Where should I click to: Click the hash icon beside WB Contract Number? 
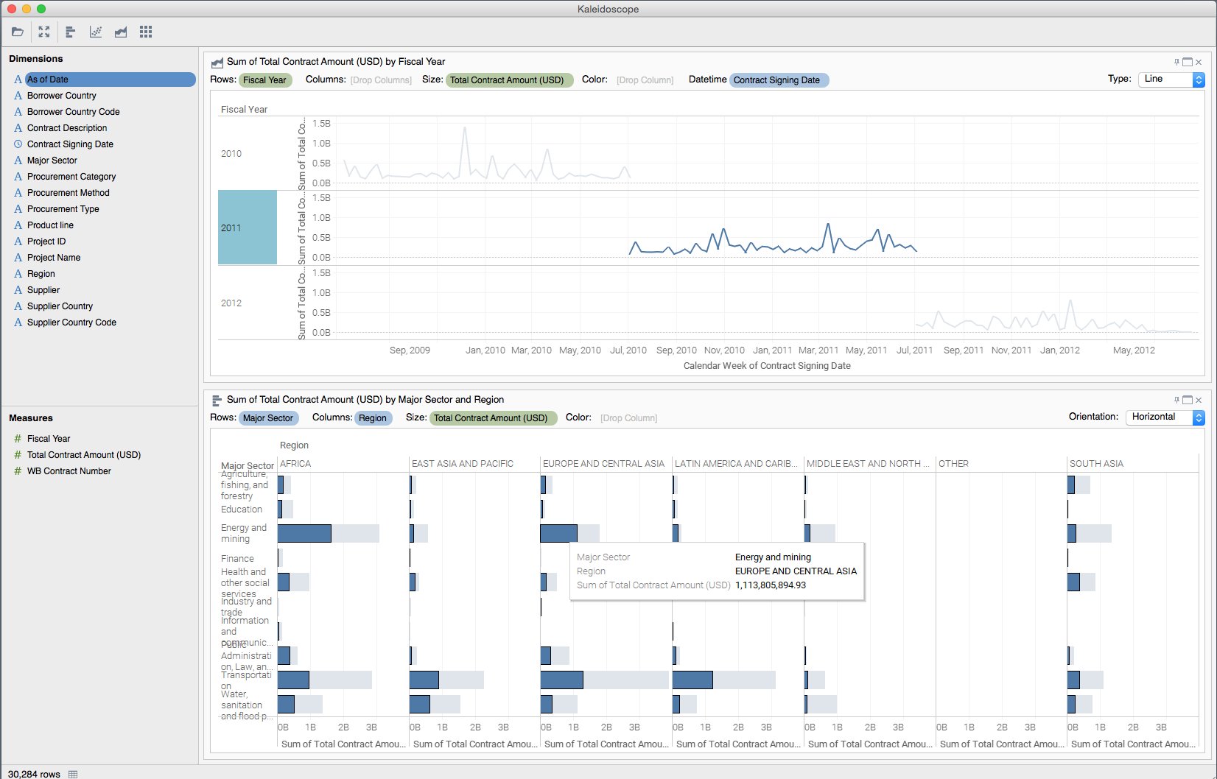coord(18,471)
